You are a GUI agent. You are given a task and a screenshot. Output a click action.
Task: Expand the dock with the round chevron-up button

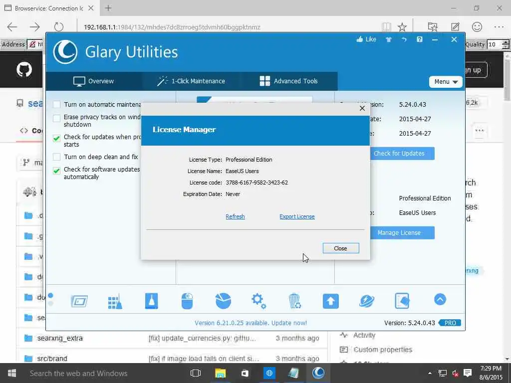[440, 299]
